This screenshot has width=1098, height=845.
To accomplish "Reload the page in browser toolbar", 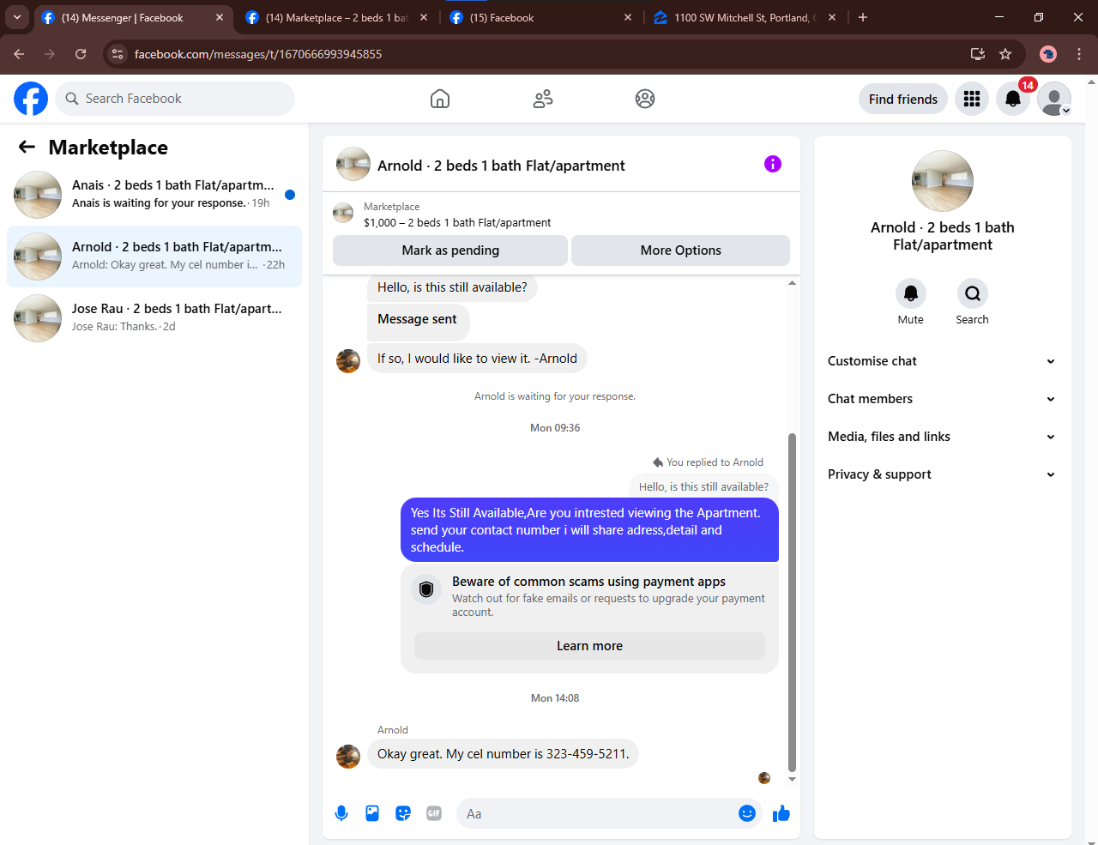I will (81, 54).
